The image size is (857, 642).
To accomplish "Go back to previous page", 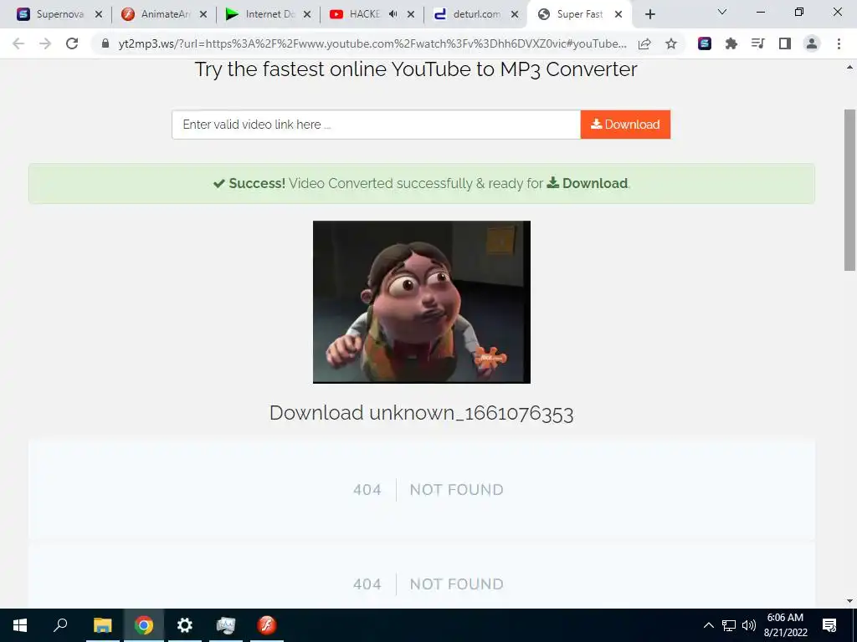I will tap(18, 43).
